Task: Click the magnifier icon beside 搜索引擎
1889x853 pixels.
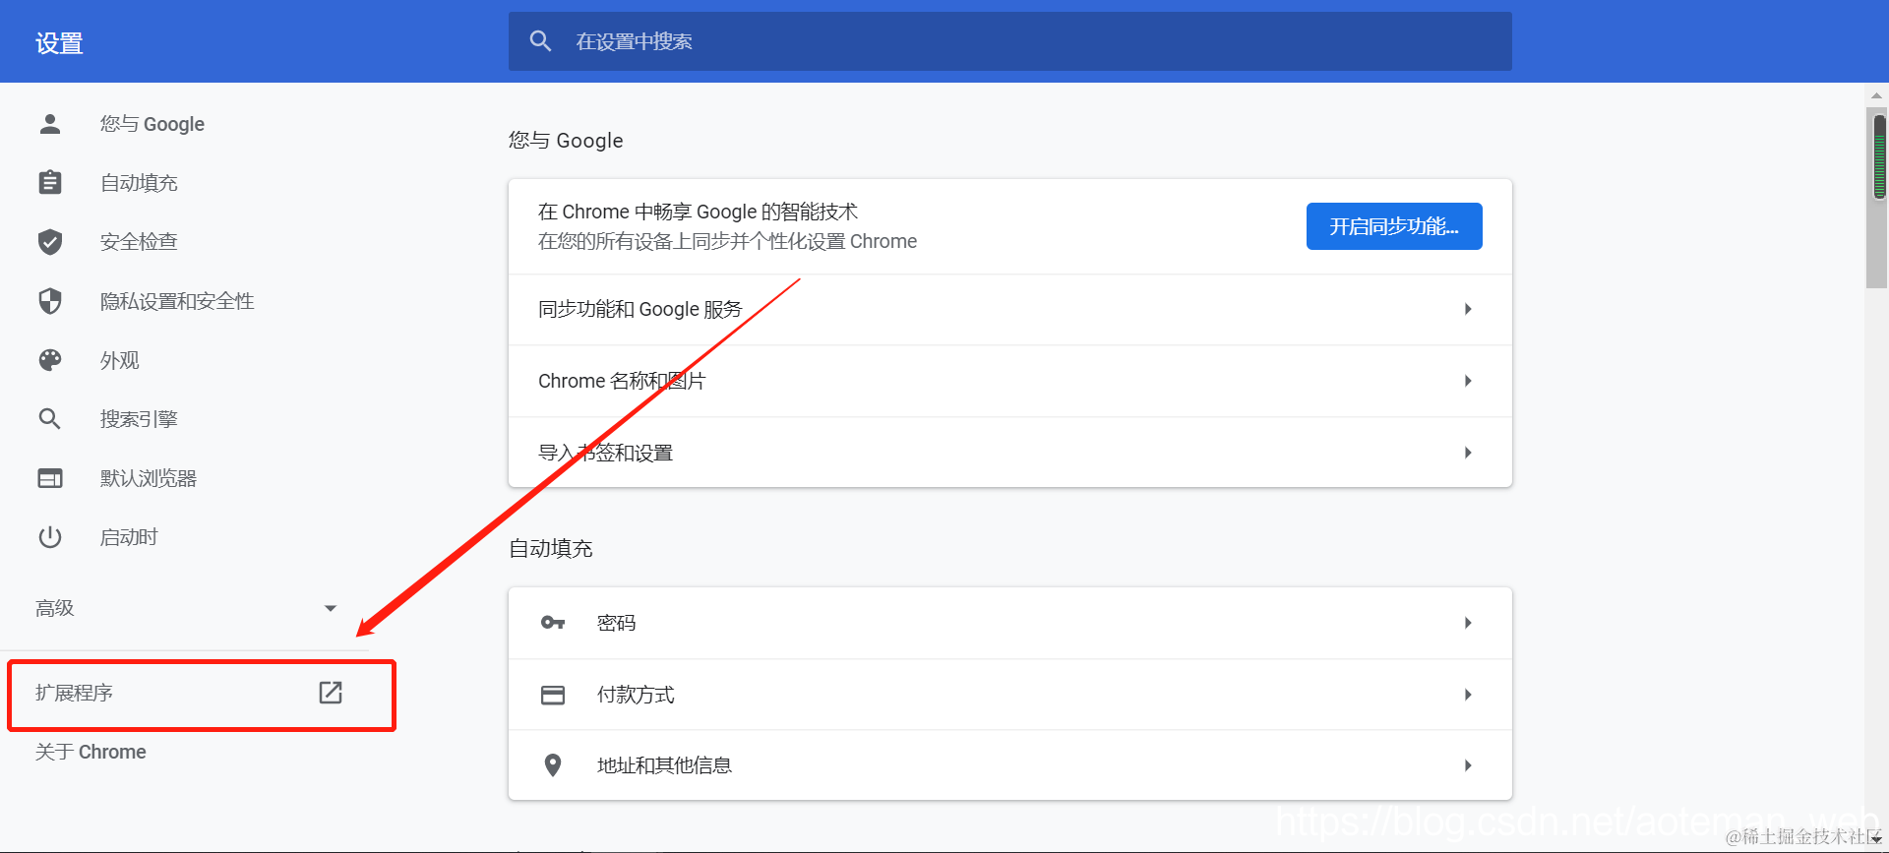Action: [50, 419]
